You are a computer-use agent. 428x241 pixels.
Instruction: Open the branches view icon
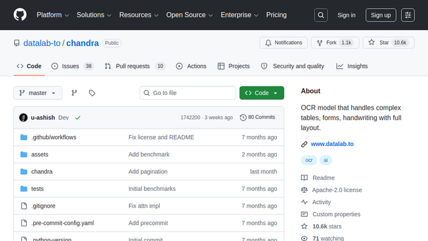point(74,93)
